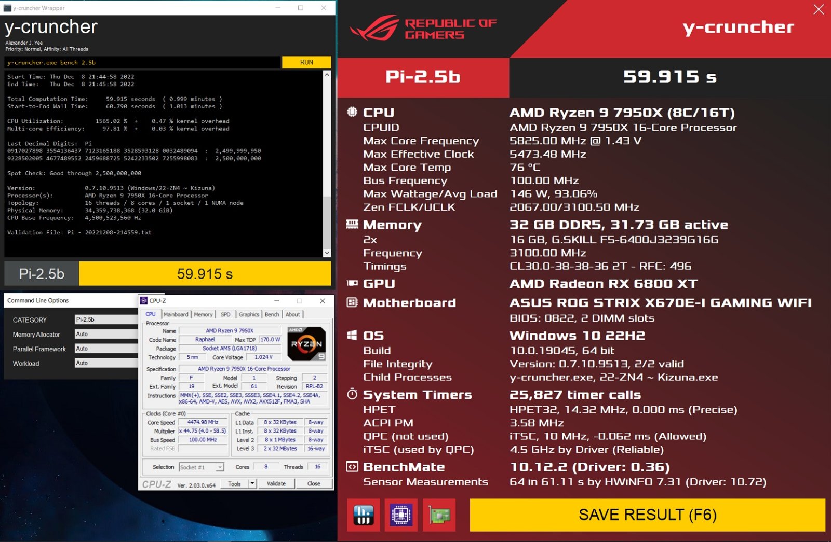Open the Memory Allocator Auto dropdown

(106, 334)
